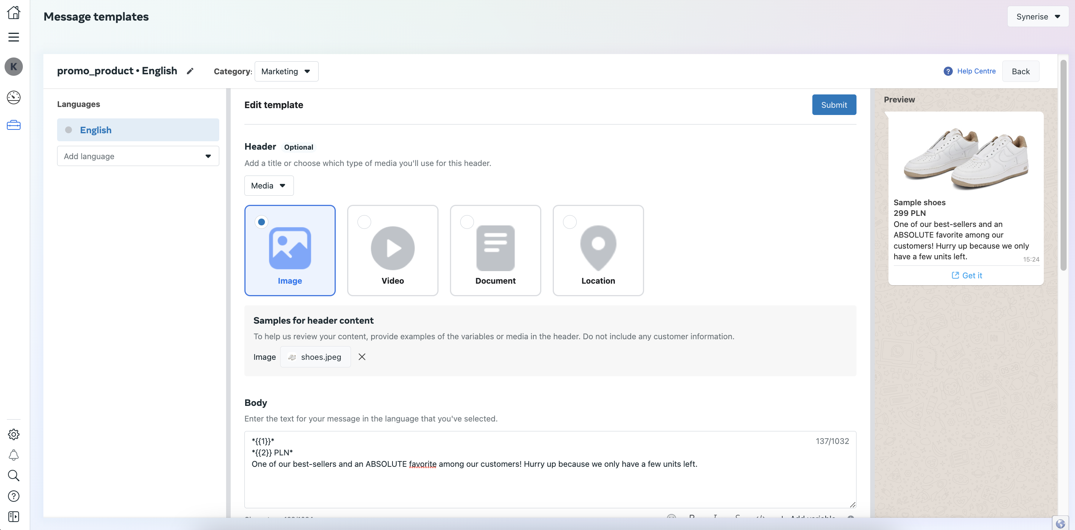Open the Help Centre link

point(976,71)
